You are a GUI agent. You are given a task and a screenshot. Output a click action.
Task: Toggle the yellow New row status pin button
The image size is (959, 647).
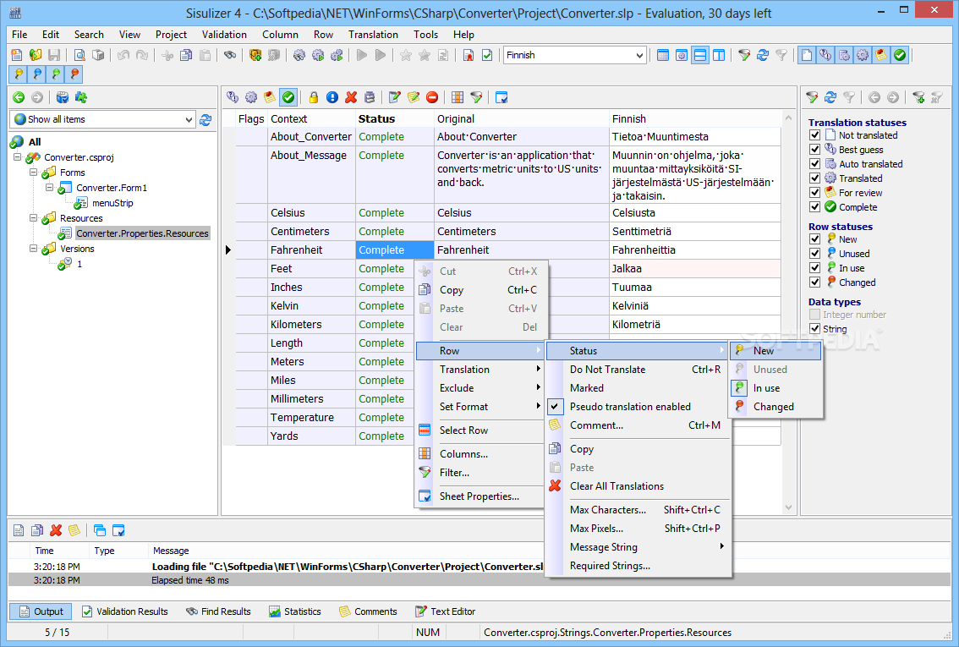point(19,74)
